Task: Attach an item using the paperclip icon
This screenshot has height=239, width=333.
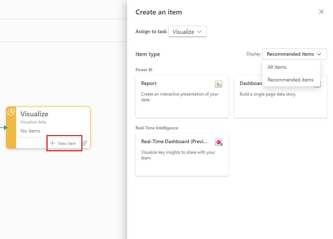Action: (84, 143)
